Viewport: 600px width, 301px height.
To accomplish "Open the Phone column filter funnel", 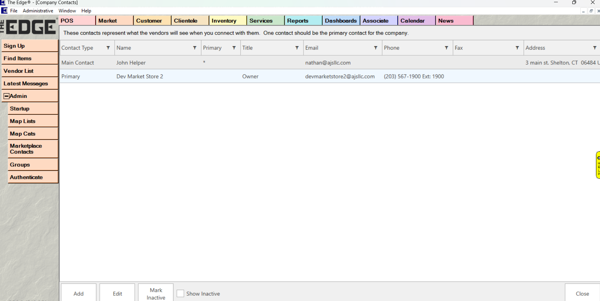I will (446, 48).
